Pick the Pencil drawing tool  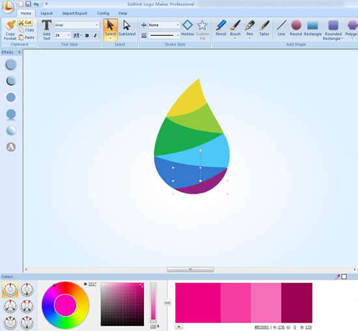click(221, 29)
